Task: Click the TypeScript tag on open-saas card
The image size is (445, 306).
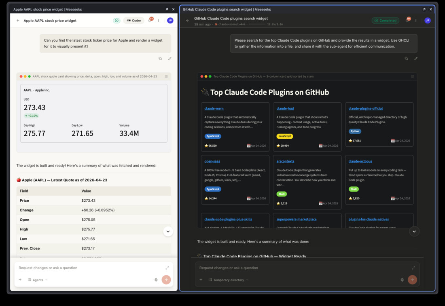Action: [213, 189]
